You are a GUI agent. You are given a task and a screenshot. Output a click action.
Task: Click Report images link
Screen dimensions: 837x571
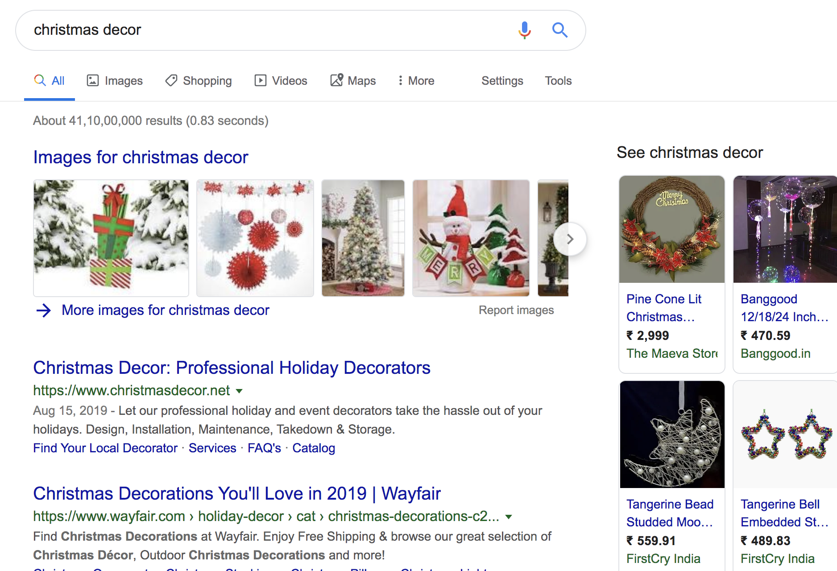point(516,310)
